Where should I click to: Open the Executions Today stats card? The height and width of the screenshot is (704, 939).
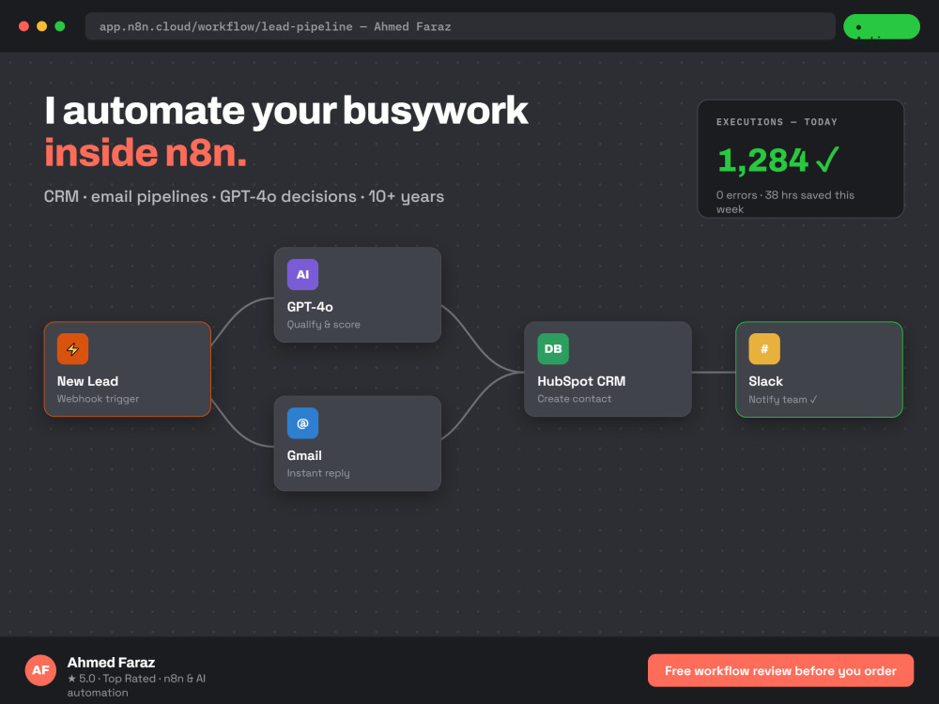point(800,159)
